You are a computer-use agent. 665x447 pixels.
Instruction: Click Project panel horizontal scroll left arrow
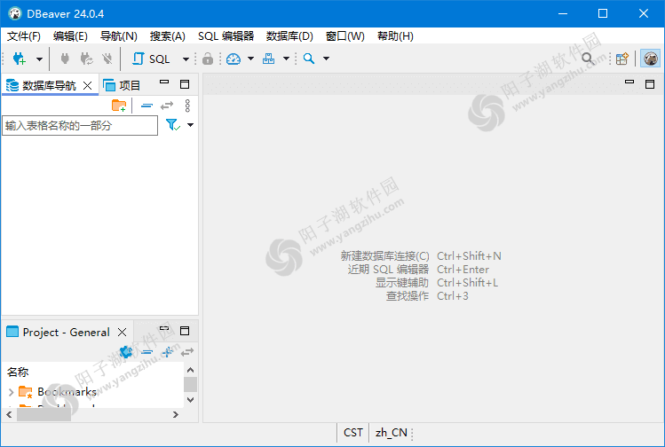9,415
